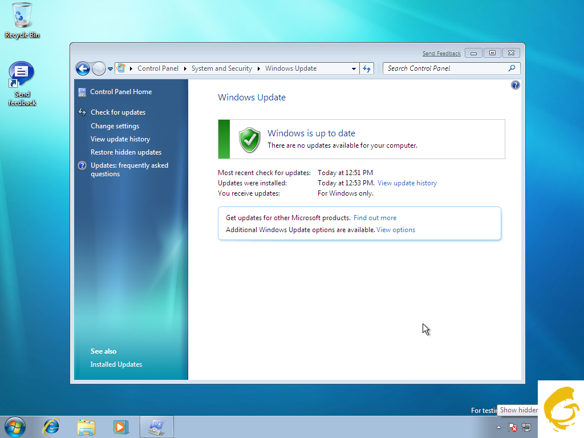
Task: Expand the address bar history dropdown
Action: pyautogui.click(x=354, y=68)
